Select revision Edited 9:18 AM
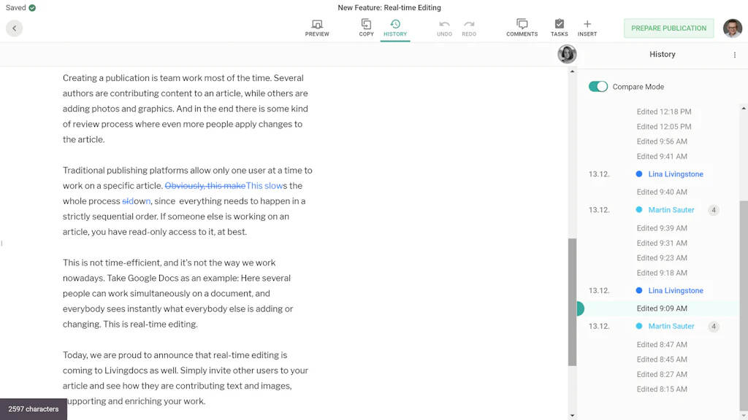Screen dimensions: 748x420 [662, 273]
